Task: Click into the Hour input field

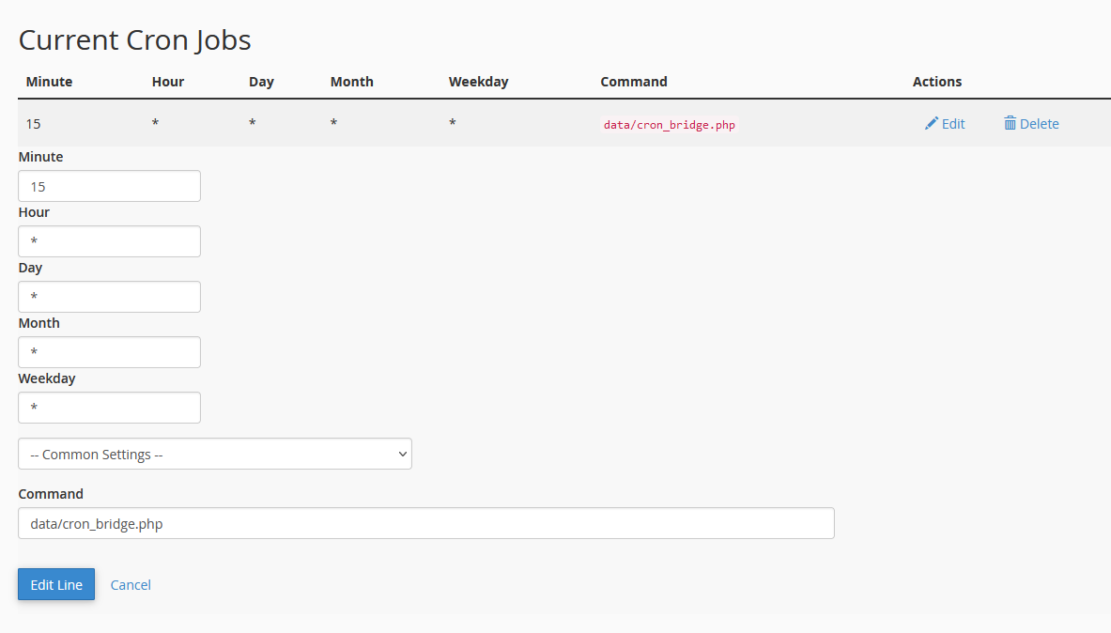Action: (x=109, y=241)
